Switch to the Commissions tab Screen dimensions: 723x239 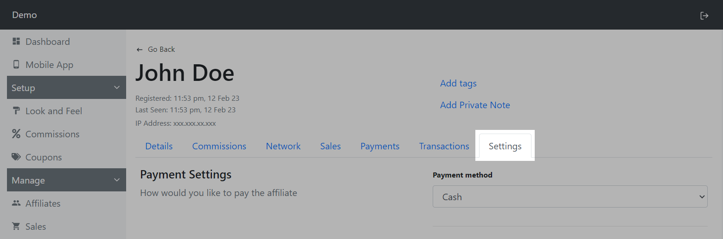pyautogui.click(x=219, y=147)
